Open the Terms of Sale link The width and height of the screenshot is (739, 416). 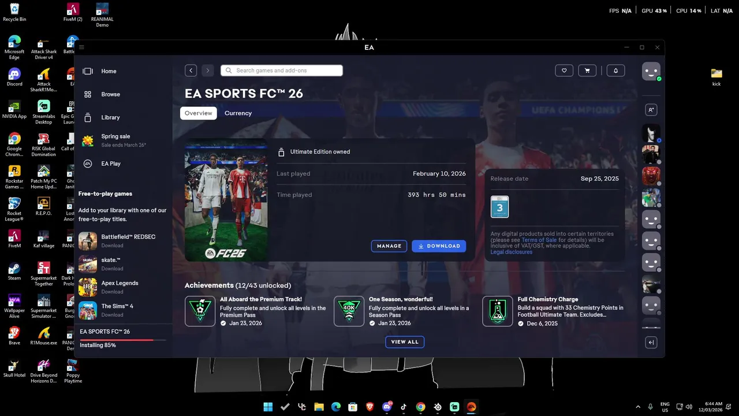click(x=539, y=240)
